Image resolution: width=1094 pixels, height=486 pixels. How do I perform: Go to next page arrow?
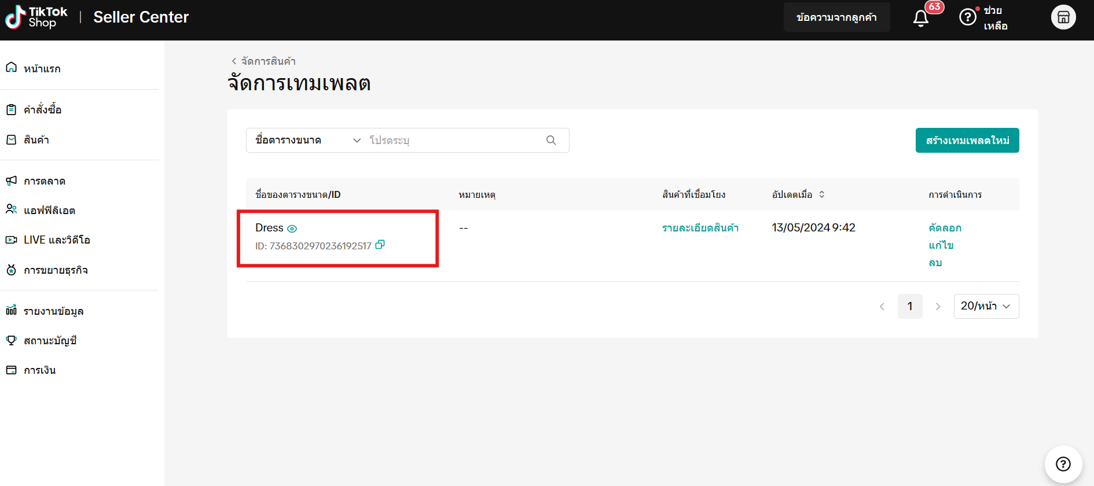click(x=938, y=307)
